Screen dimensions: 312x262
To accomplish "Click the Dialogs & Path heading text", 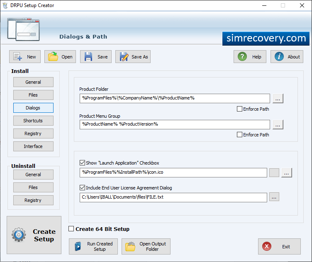I will tap(83, 36).
